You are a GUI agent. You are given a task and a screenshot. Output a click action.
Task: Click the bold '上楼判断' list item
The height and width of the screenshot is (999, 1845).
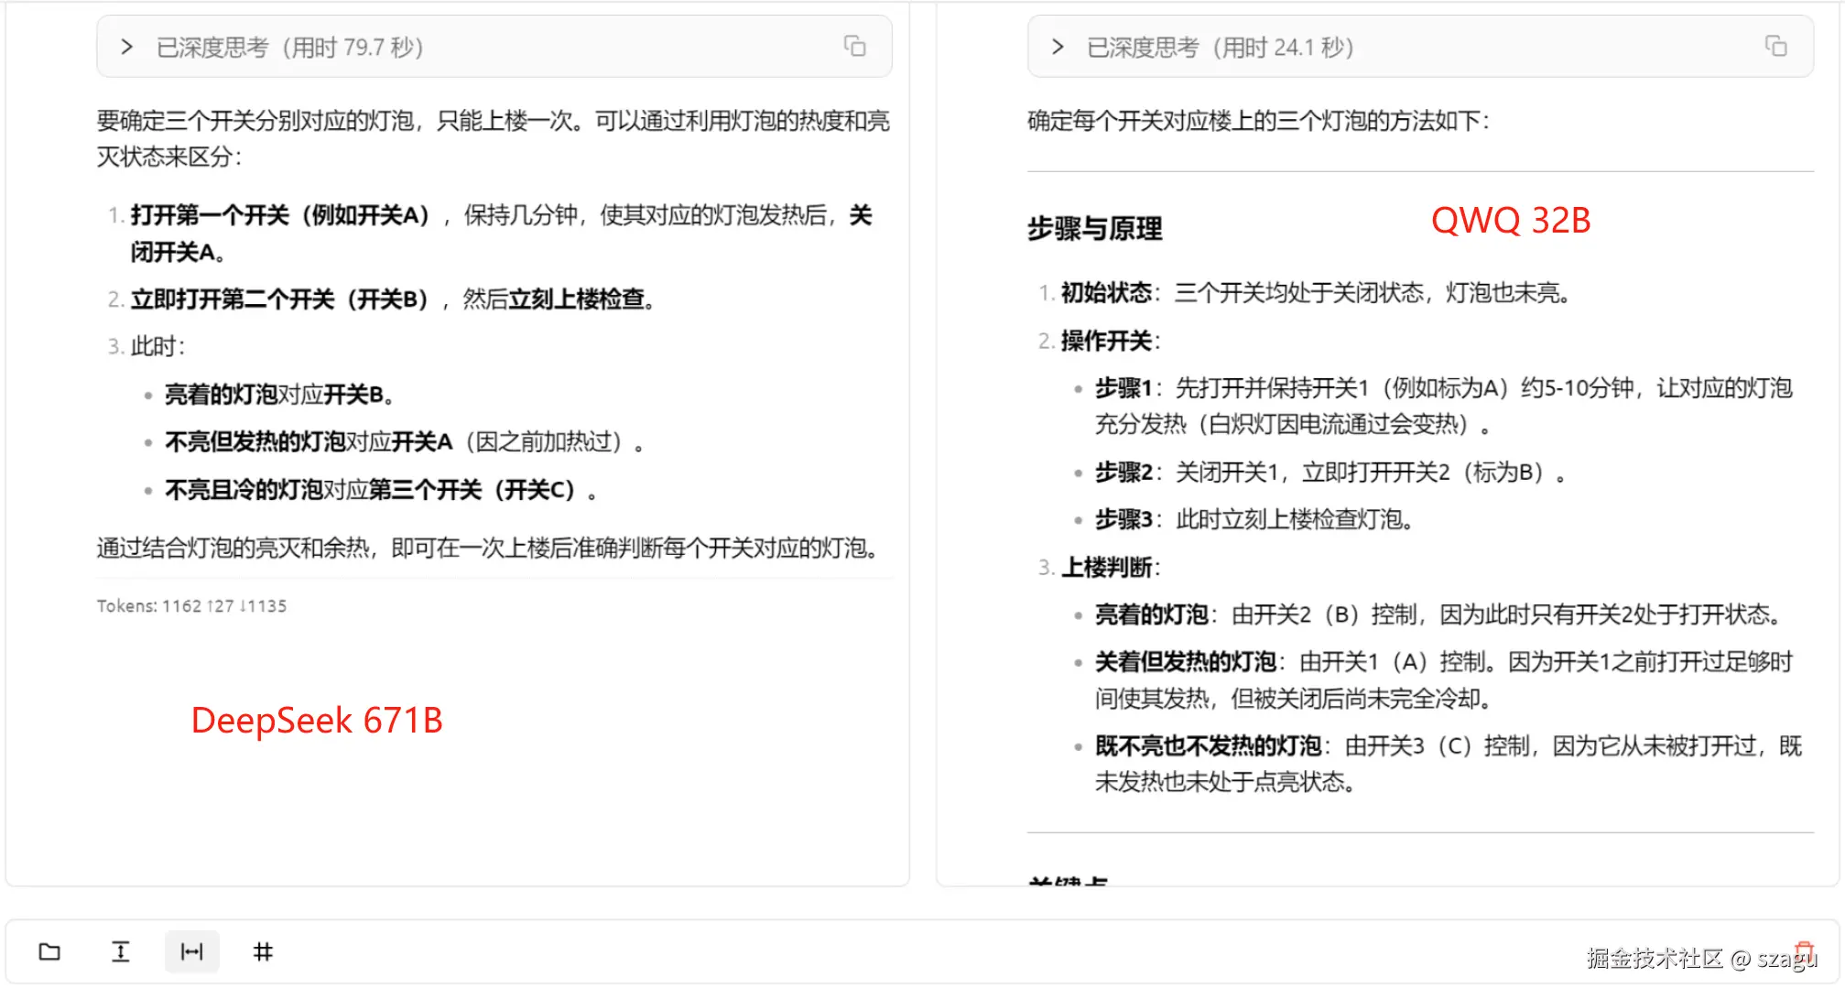pos(1105,568)
